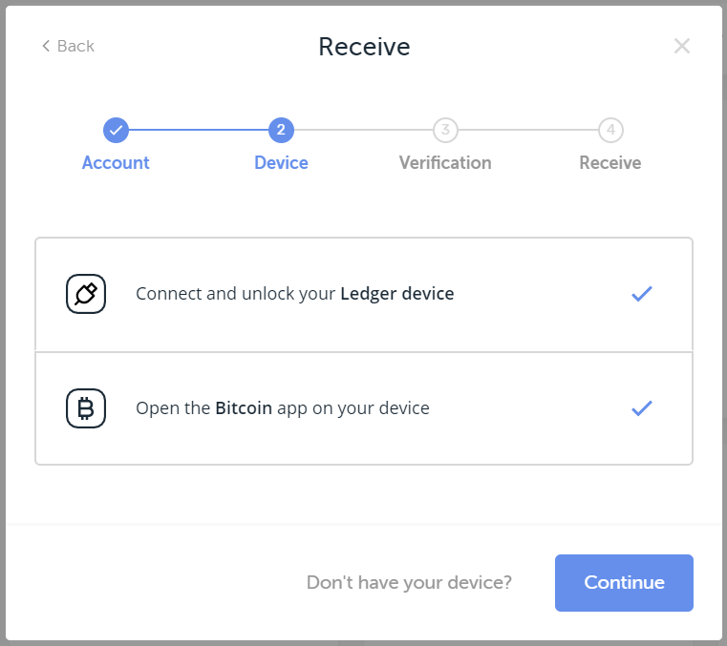Click the checkmark beside Connect and unlock
Viewport: 727px width, 646px height.
pyautogui.click(x=642, y=294)
